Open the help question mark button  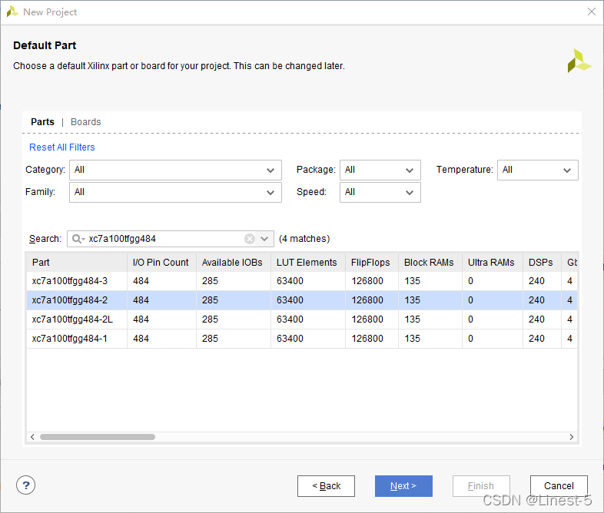pos(26,485)
